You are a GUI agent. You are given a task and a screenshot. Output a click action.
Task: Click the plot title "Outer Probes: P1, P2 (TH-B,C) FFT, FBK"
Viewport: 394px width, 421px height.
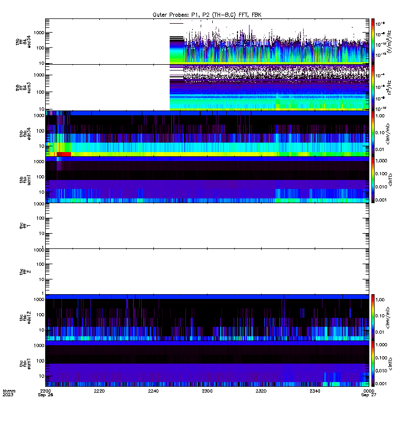207,15
